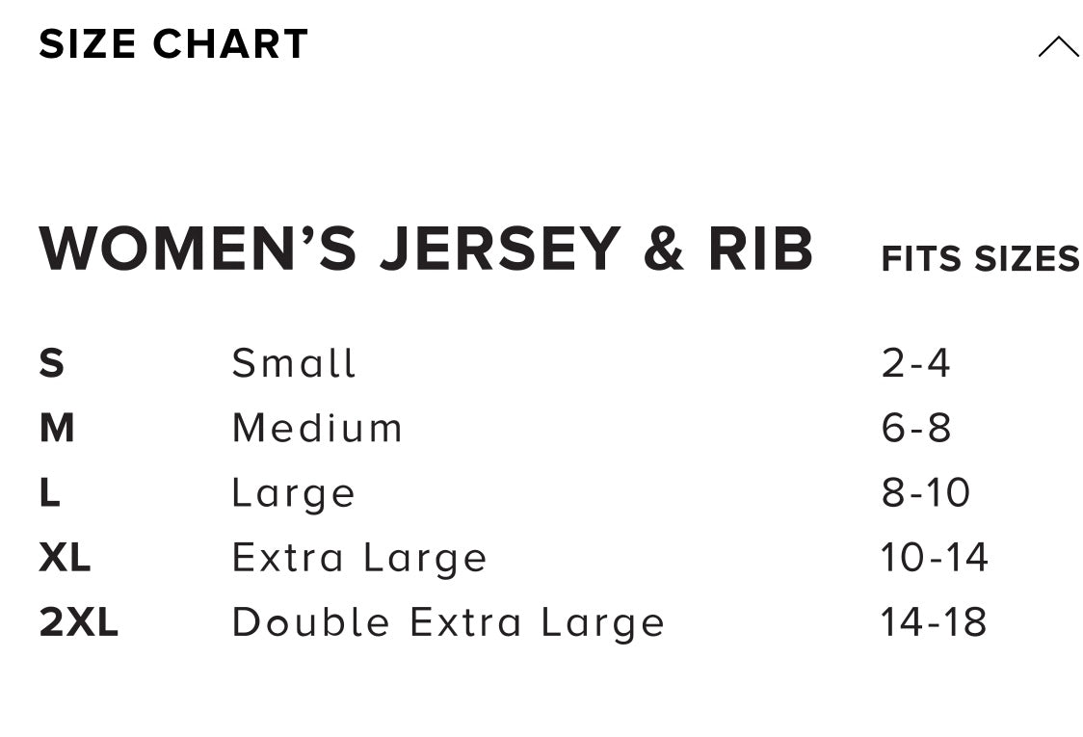Image resolution: width=1083 pixels, height=737 pixels.
Task: Collapse the Size Chart with the chevron arrow
Action: (1058, 46)
